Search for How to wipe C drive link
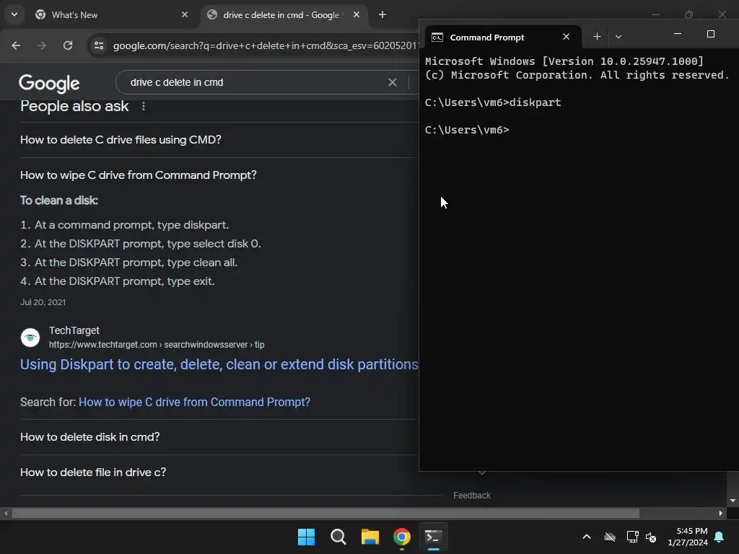Screen dimensions: 739x554 (194, 403)
